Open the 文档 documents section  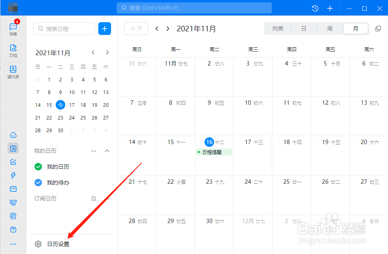click(x=13, y=49)
